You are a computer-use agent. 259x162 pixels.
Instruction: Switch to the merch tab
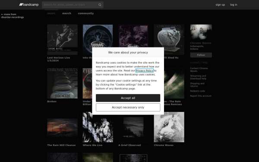66,13
